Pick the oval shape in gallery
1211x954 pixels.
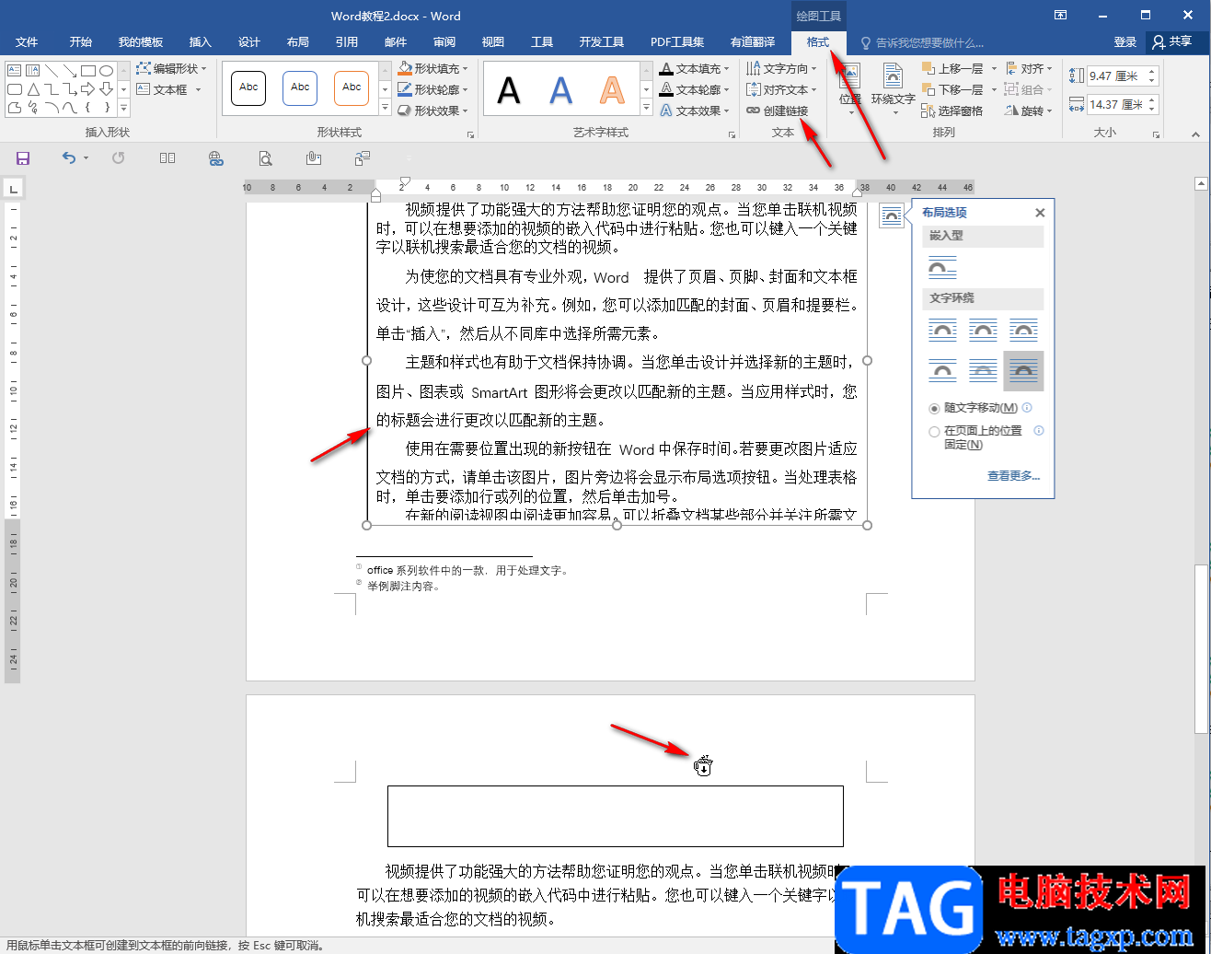(x=106, y=71)
